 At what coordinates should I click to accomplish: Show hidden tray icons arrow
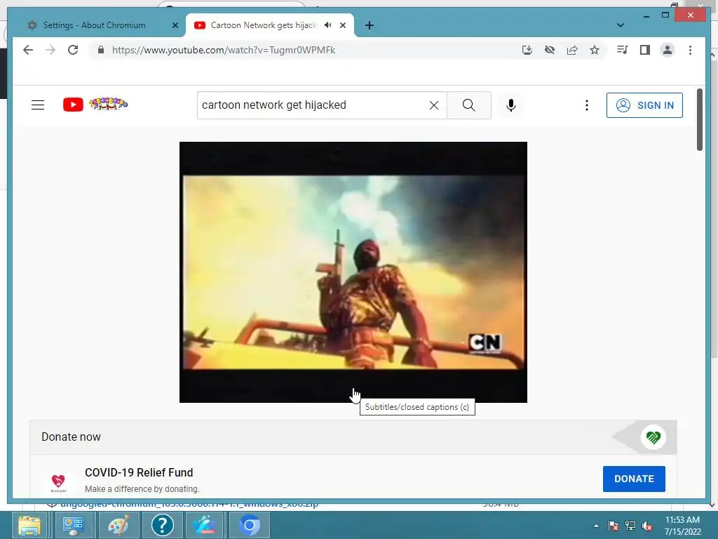[596, 526]
